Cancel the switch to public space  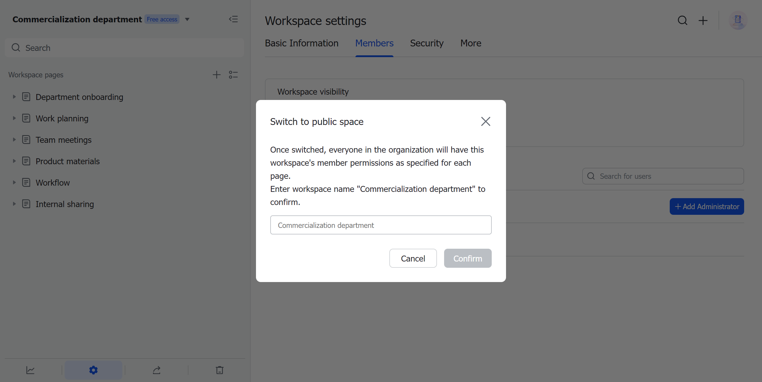click(x=413, y=258)
